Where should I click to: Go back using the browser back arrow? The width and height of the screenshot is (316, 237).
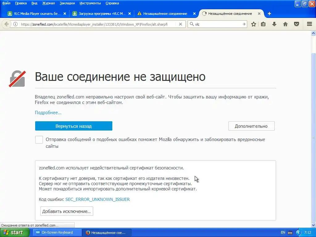click(6, 24)
